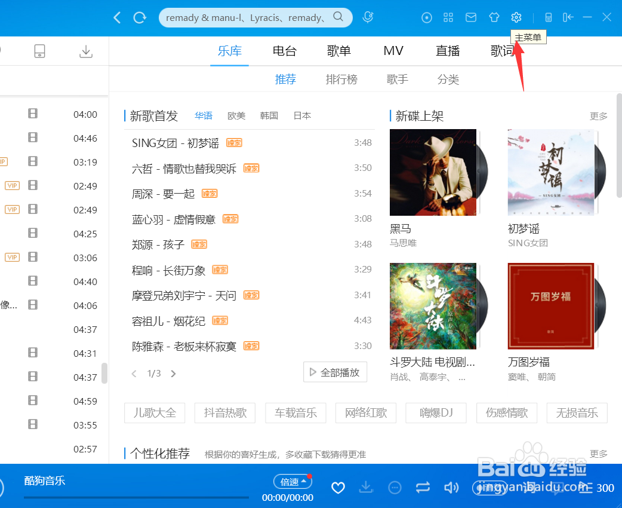The image size is (622, 508).
Task: Click the remote control phone icon in title bar
Action: pos(548,17)
